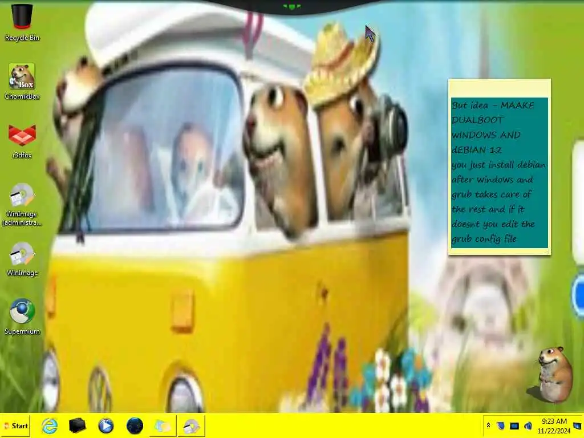Image resolution: width=584 pixels, height=438 pixels.
Task: Show hidden tray icons with the chevron
Action: tap(488, 425)
